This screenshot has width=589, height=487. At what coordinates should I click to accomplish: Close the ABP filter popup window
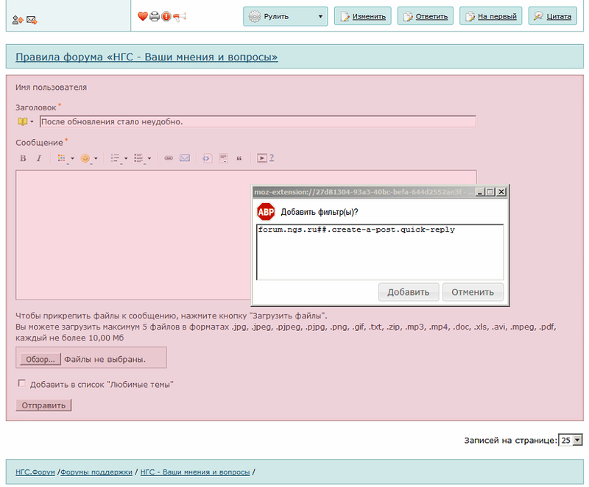point(501,192)
